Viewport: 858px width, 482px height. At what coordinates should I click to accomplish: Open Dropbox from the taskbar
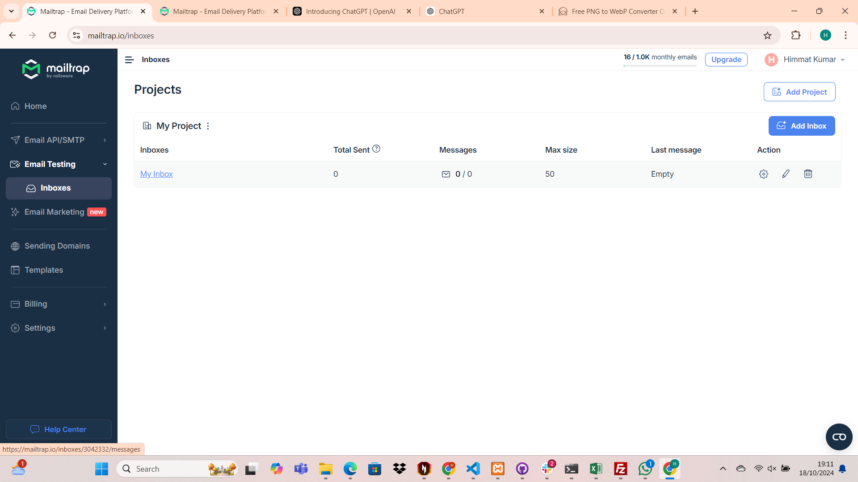[x=400, y=469]
